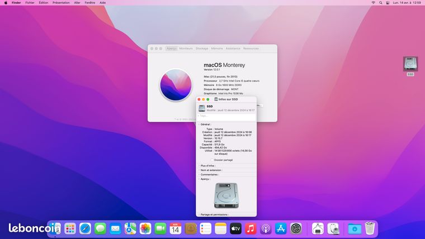Select the SSD drive on desktop
Screen dimensions: 425x239
tap(410, 66)
